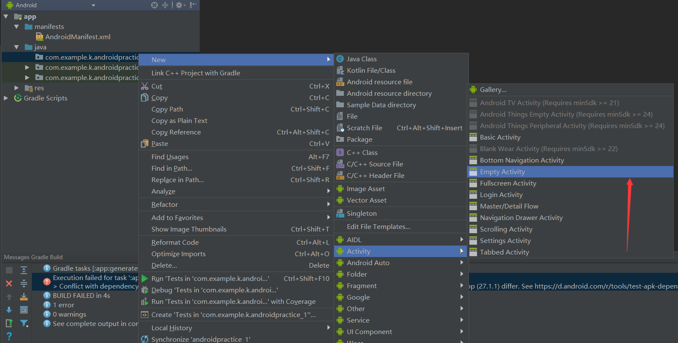The width and height of the screenshot is (678, 343).
Task: Collapse all in the project panel toolbar
Action: click(165, 5)
